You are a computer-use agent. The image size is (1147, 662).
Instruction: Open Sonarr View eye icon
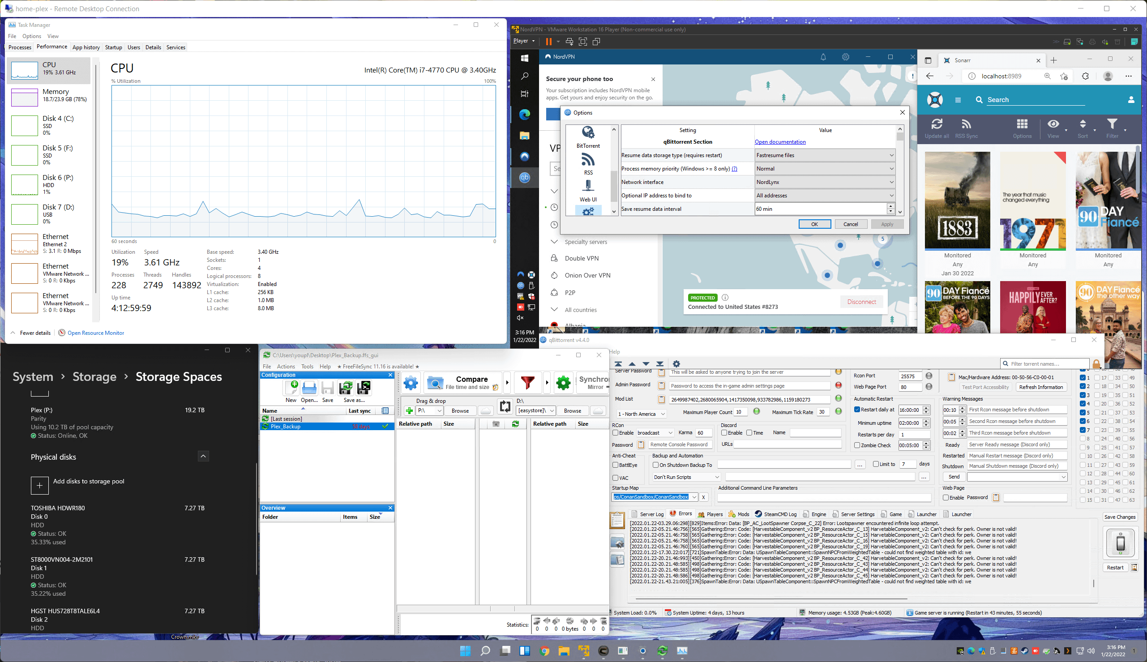pyautogui.click(x=1053, y=124)
